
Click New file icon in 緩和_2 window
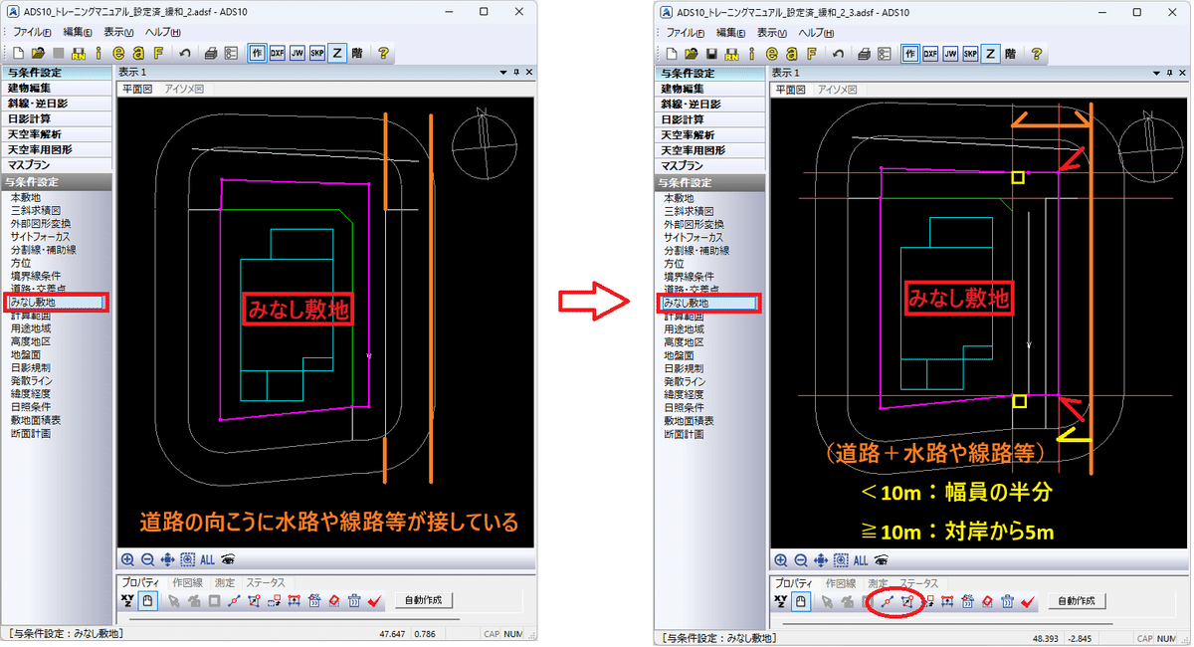(19, 53)
